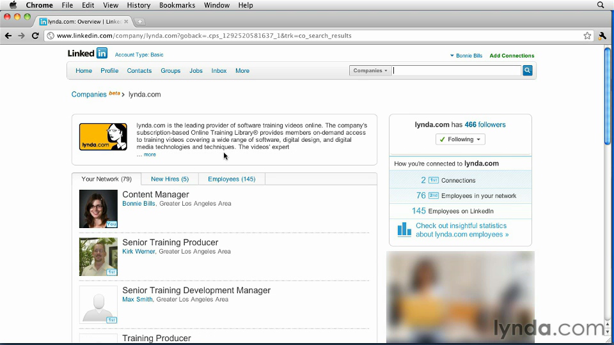Click the Add Connections link
614x345 pixels.
click(x=512, y=56)
